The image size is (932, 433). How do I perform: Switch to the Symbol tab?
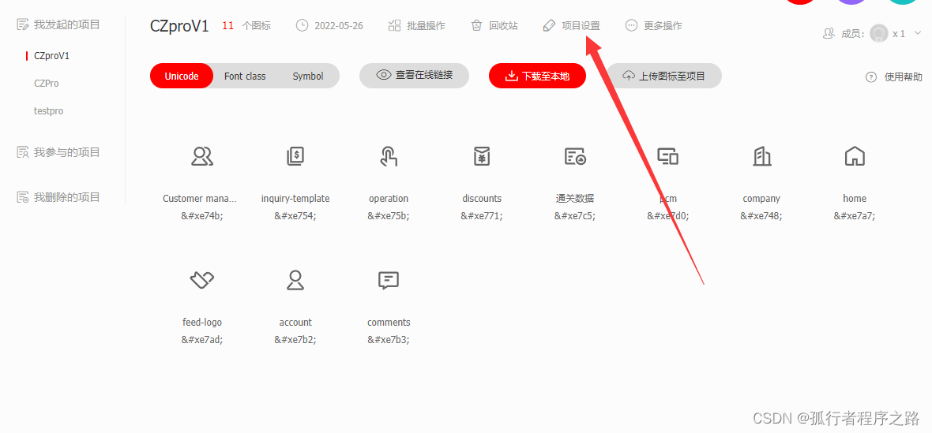(308, 76)
